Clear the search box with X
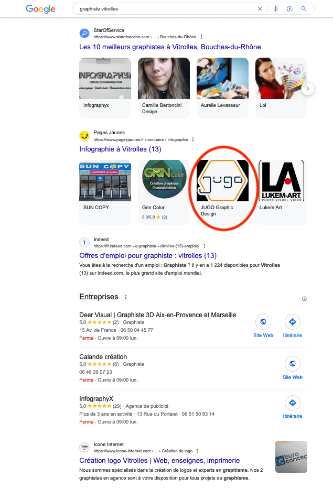Screen dimensions: 333x488 point(260,9)
